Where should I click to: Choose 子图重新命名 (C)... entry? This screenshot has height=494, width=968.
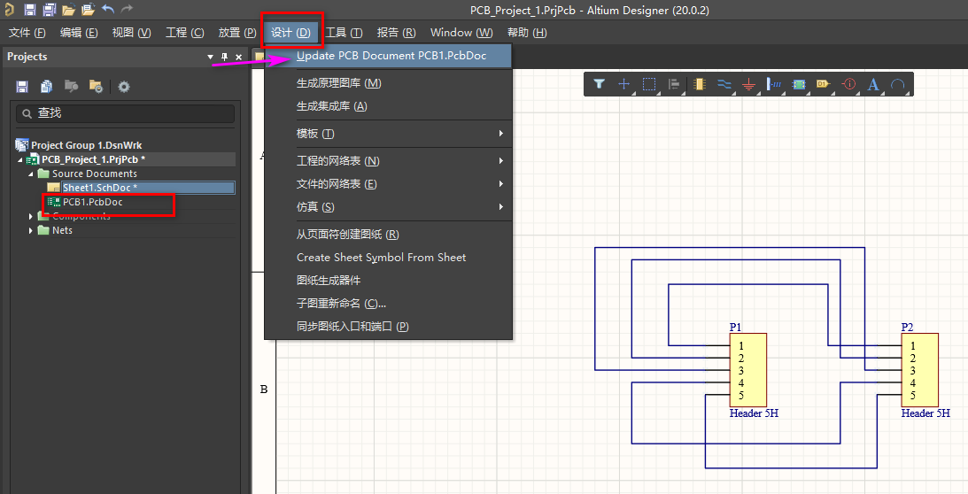[x=388, y=303]
